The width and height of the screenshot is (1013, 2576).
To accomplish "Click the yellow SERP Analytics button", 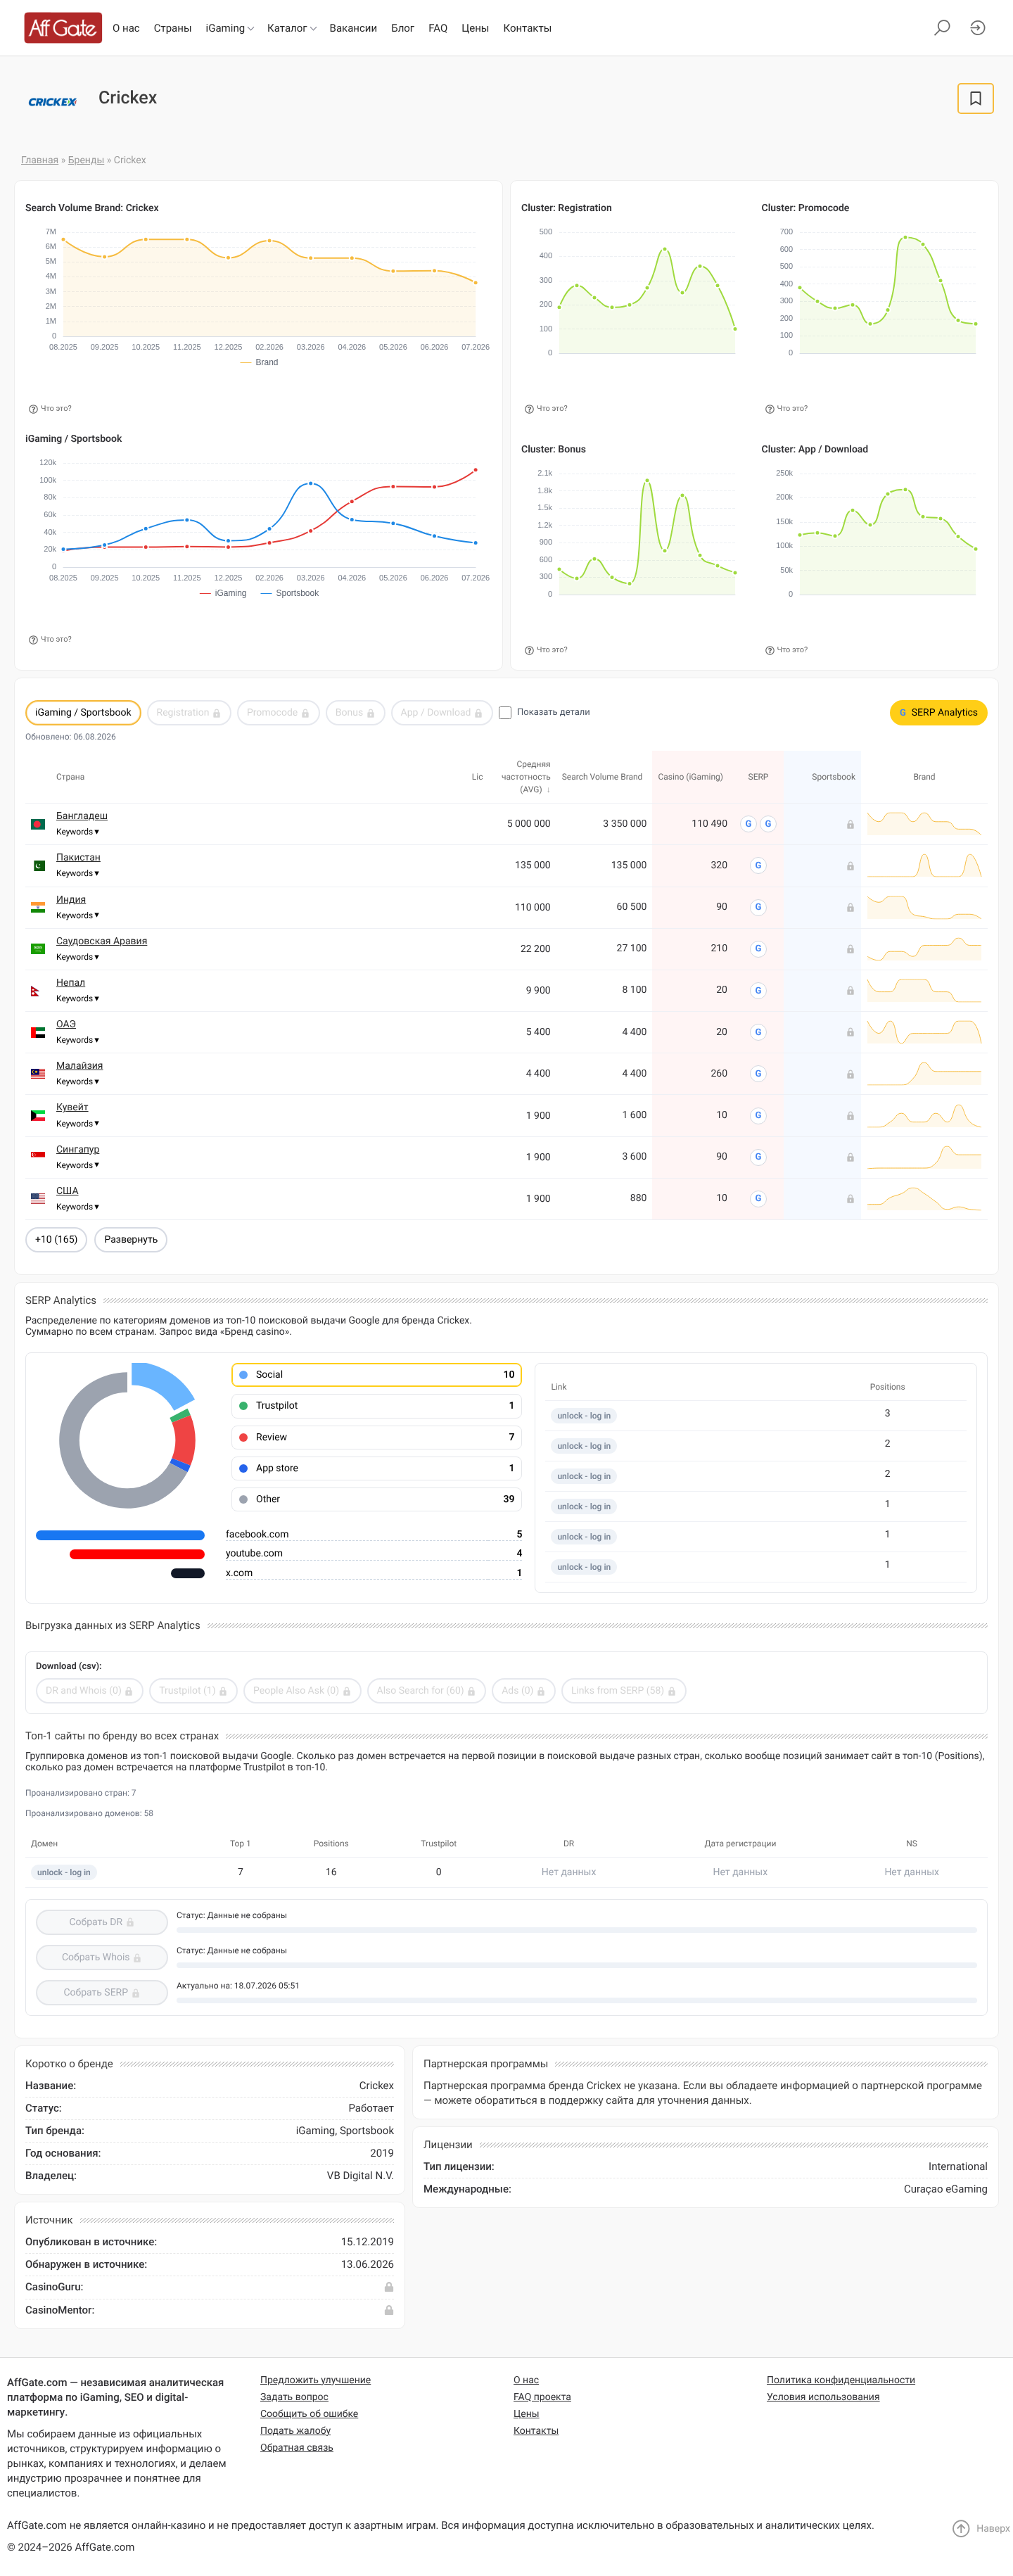I will pos(938,713).
